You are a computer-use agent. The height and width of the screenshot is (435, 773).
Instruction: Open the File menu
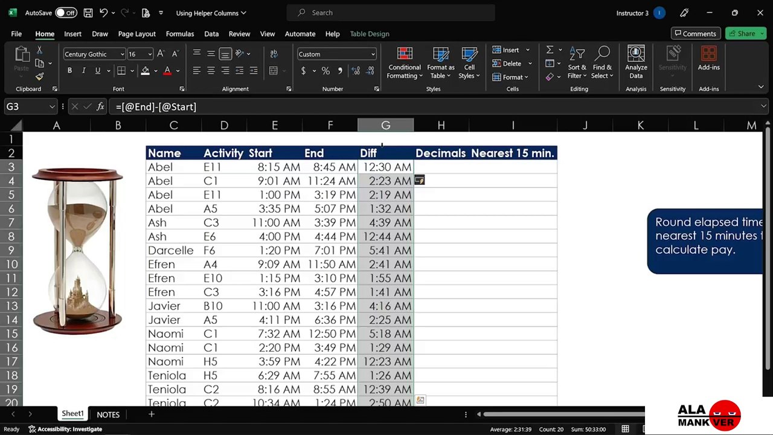coord(16,34)
